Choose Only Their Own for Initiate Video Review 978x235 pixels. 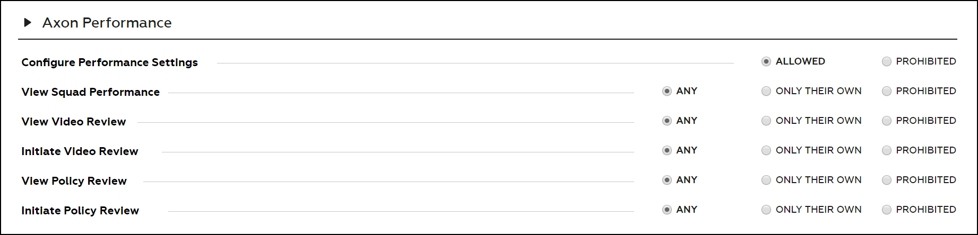click(766, 150)
